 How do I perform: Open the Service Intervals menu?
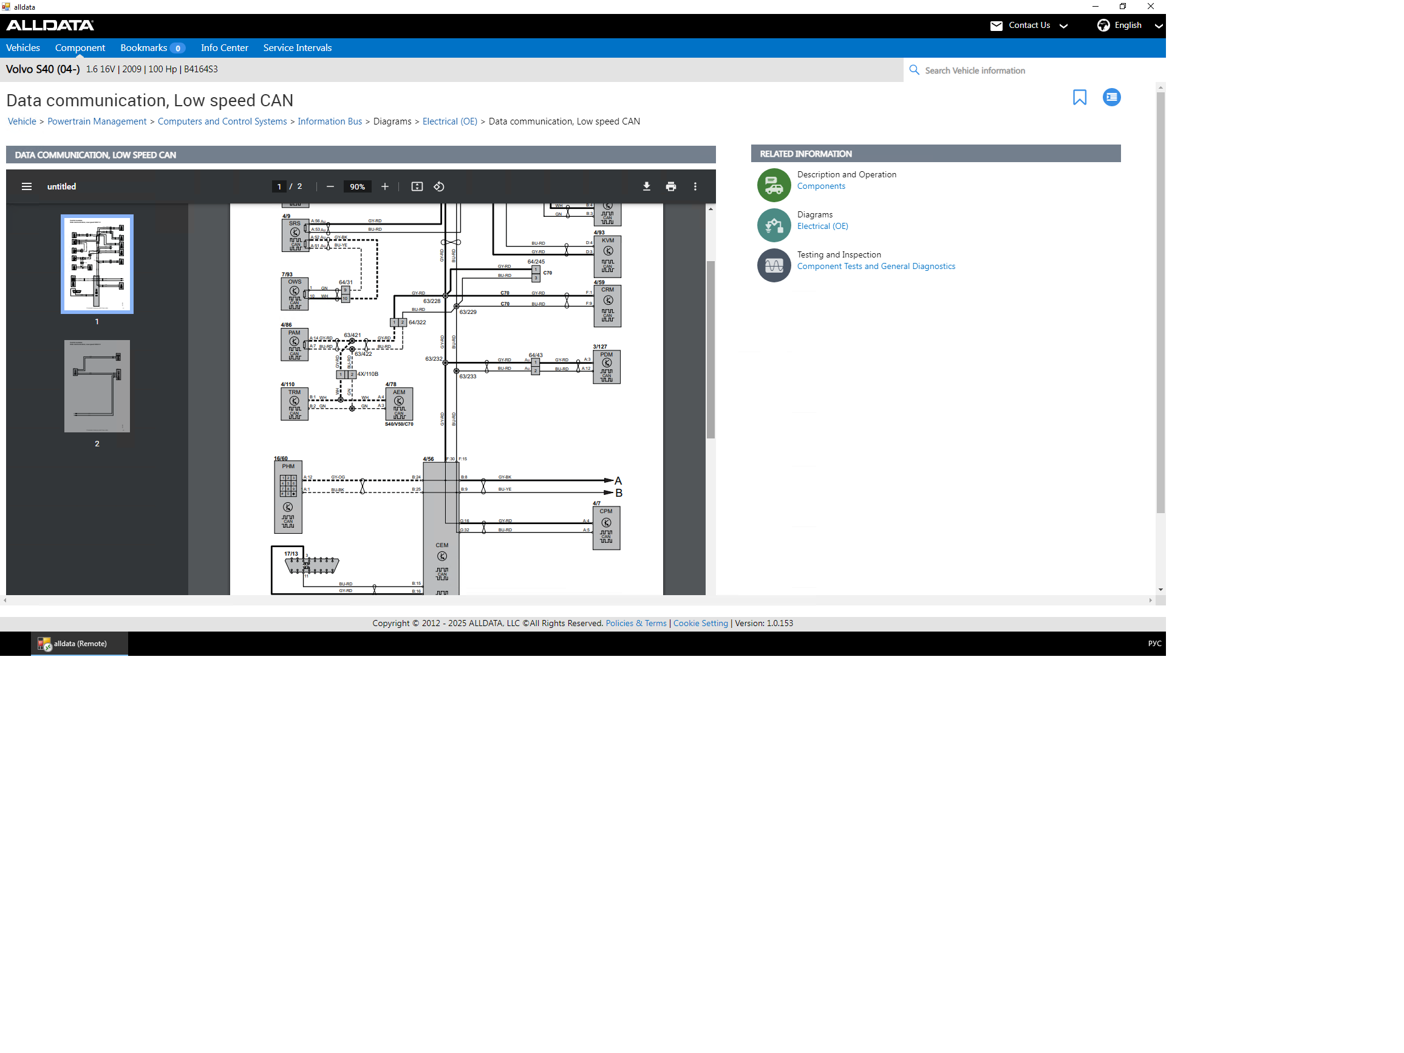pos(298,47)
